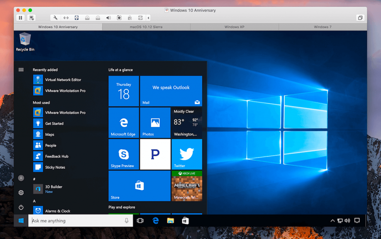Open the Weather tile showing Mostly Clear
Screen dimensions: 381x239
click(x=187, y=122)
